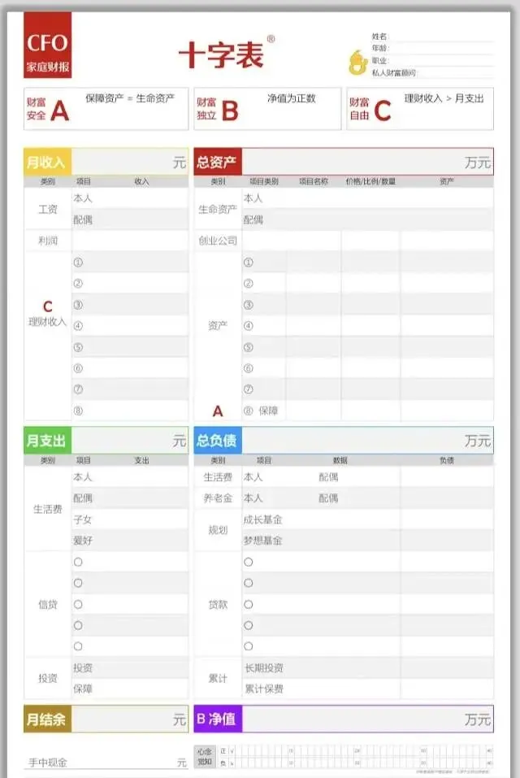Click the large red letter B beside 财富独立

point(230,110)
